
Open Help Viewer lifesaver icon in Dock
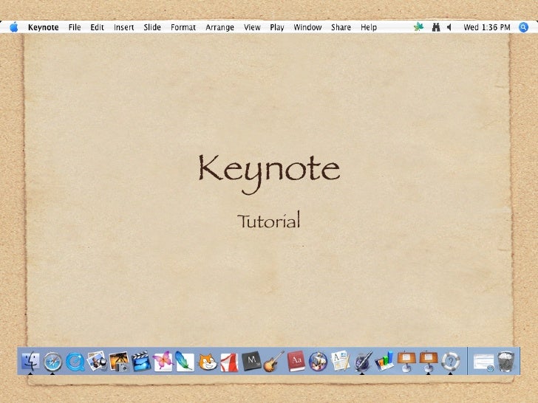pyautogui.click(x=450, y=362)
